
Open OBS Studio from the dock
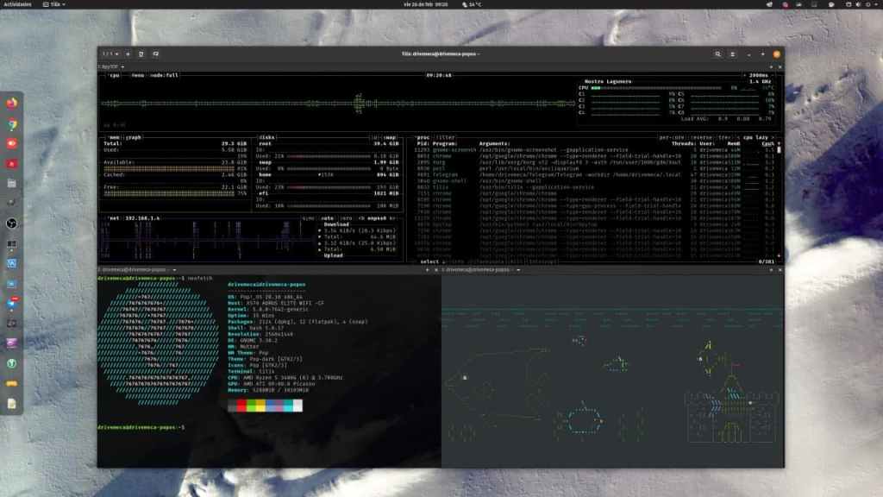(x=12, y=223)
